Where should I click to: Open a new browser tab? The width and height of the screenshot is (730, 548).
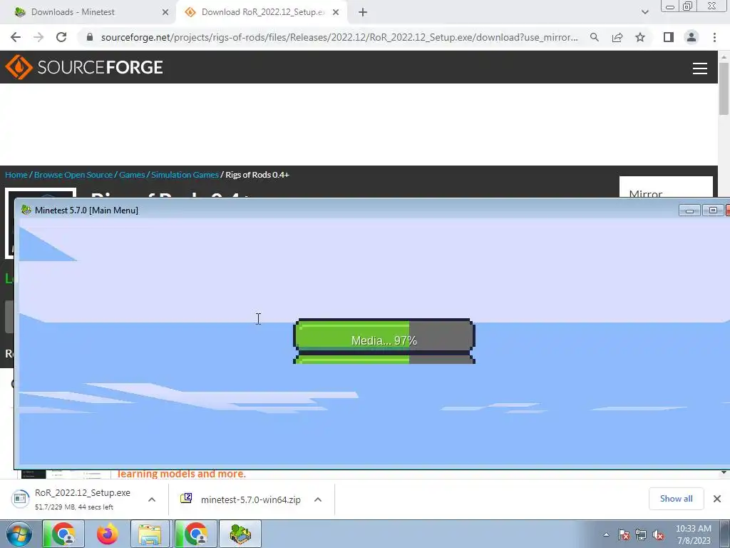point(363,12)
